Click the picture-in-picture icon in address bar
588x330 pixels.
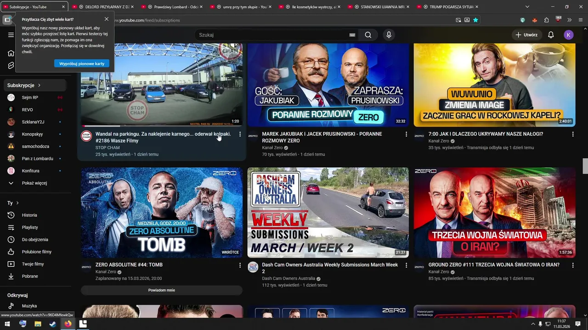(x=458, y=20)
